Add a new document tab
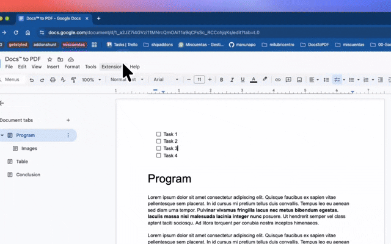The width and height of the screenshot is (391, 244). point(68,120)
